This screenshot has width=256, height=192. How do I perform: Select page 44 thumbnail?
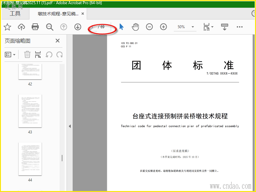pyautogui.click(x=30, y=159)
